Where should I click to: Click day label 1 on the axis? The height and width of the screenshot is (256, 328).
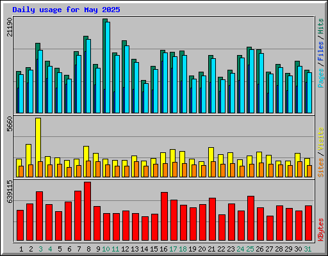pyautogui.click(x=21, y=249)
